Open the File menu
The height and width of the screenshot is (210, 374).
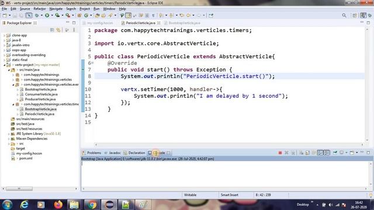pyautogui.click(x=4, y=9)
